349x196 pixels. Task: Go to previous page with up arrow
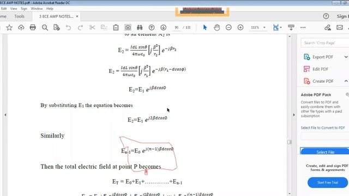(x=152, y=27)
